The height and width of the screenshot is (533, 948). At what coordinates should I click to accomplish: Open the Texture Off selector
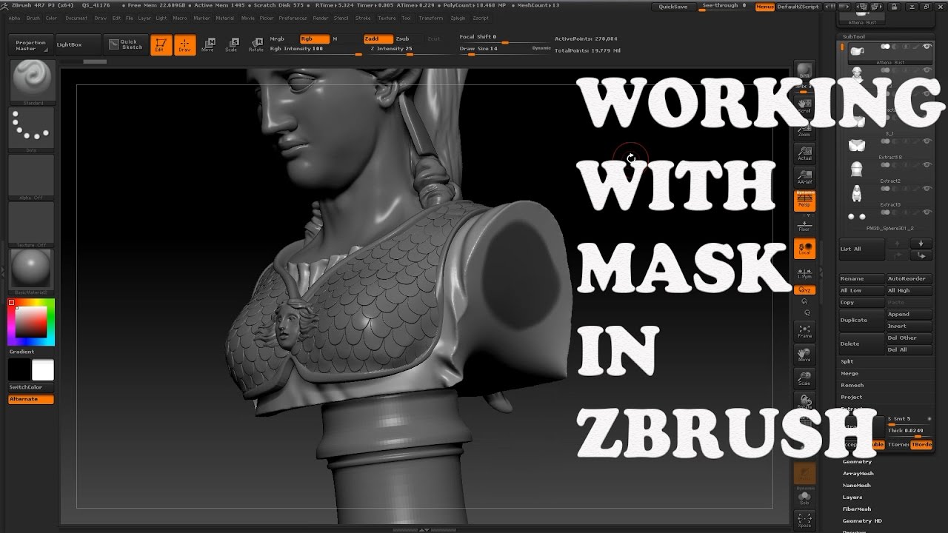pyautogui.click(x=31, y=224)
